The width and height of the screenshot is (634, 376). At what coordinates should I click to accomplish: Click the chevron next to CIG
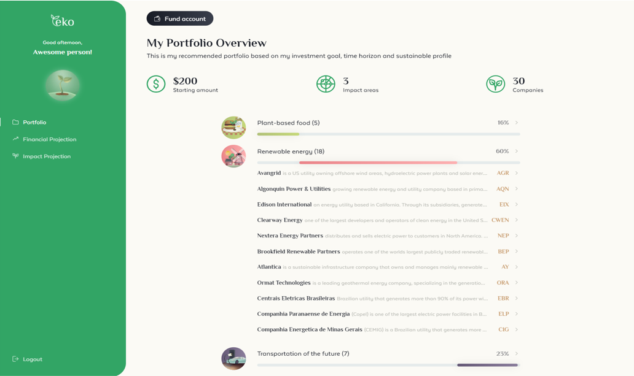pyautogui.click(x=517, y=329)
